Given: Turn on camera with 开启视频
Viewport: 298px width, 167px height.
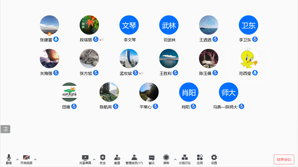Looking at the screenshot, I should point(26,158).
